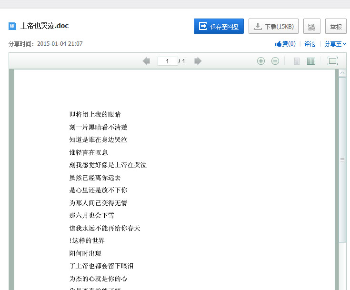Screen dimensions: 350x290
Task: Expand the 分享至 share dropdown
Action: tap(335, 44)
